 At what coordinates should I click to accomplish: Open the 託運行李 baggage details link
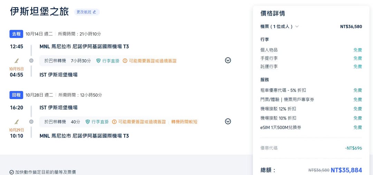[x=269, y=66]
